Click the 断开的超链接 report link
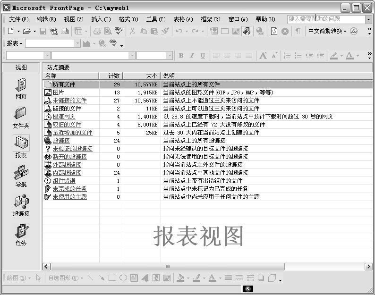Viewport: 375px width, 295px height. point(69,157)
